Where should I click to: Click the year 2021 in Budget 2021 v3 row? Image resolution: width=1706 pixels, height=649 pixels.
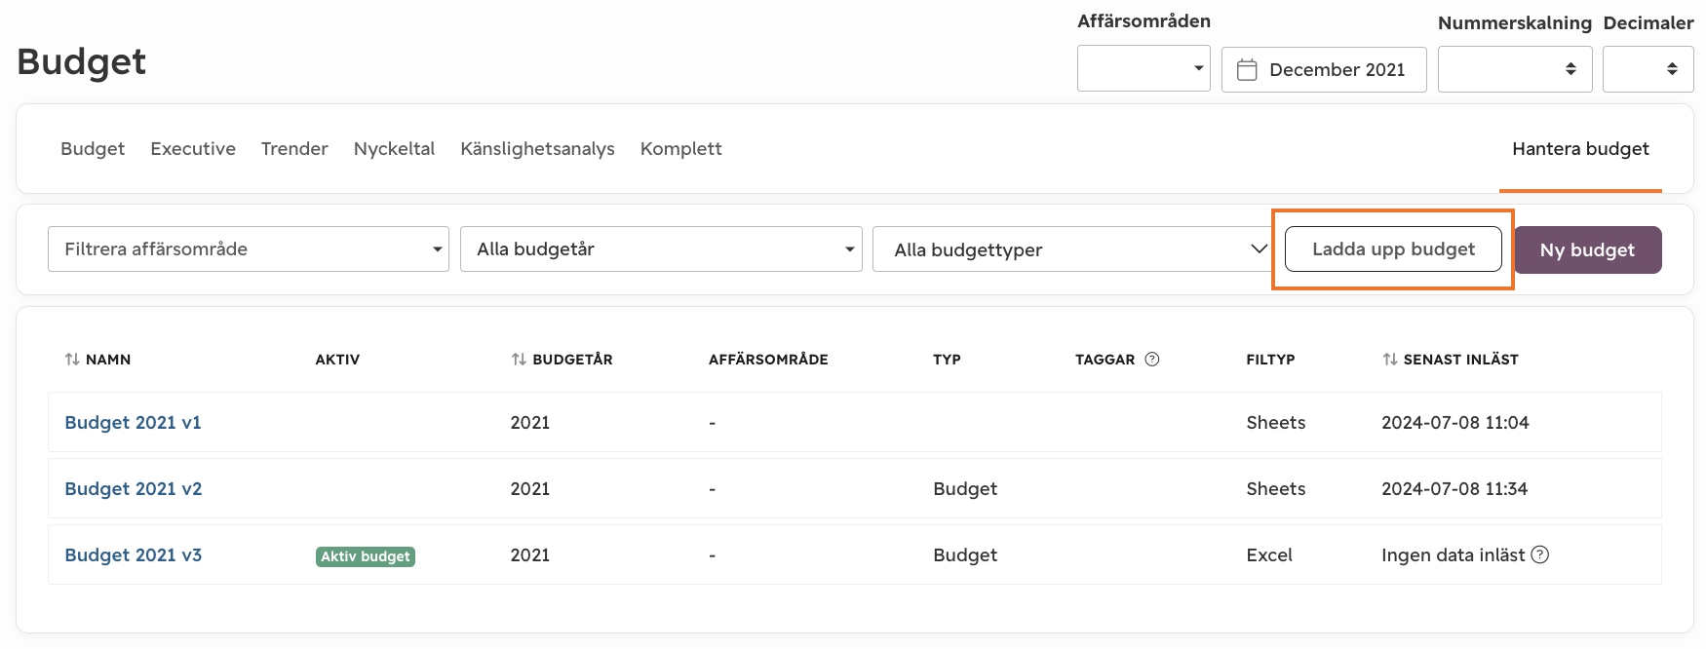point(530,554)
